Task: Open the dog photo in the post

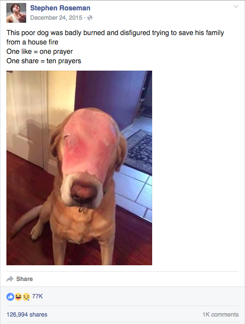Action: coord(79,168)
